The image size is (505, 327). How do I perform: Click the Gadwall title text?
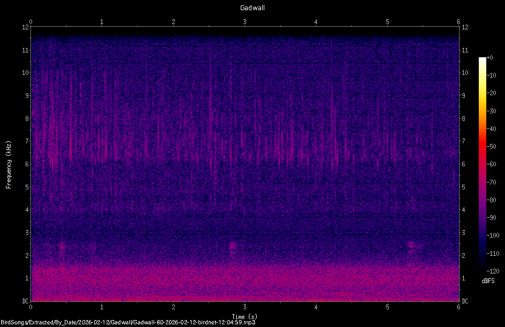pyautogui.click(x=252, y=7)
